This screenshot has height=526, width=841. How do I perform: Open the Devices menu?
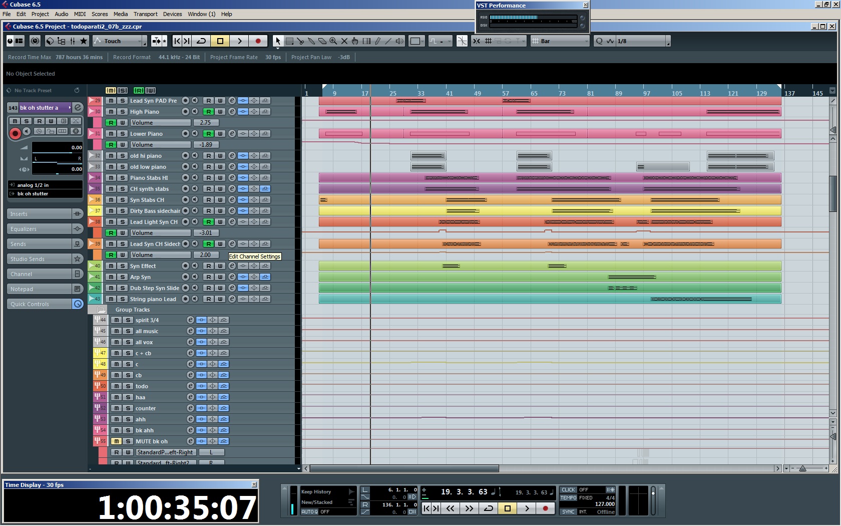(172, 14)
